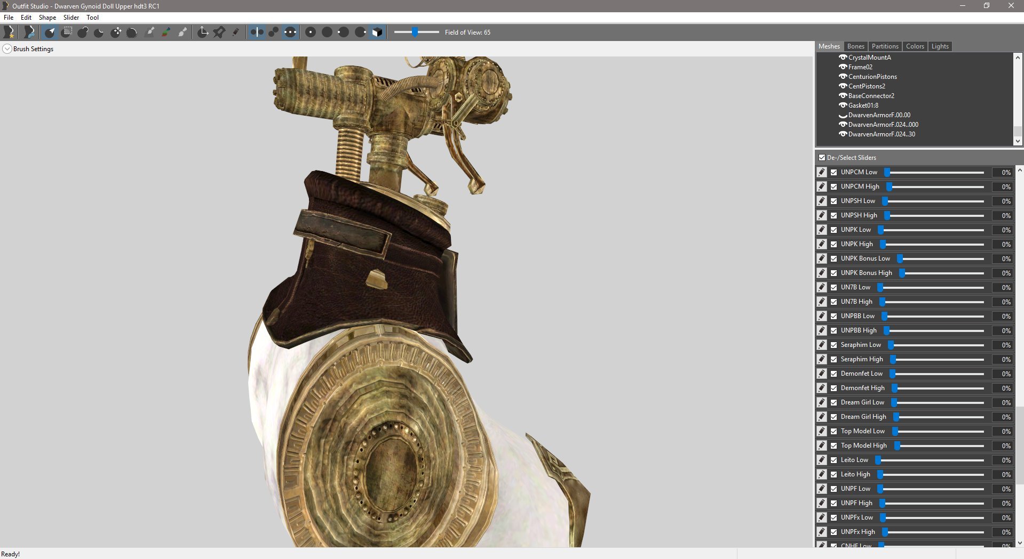
Task: Uncheck the UN7B High slider checkbox
Action: [834, 302]
